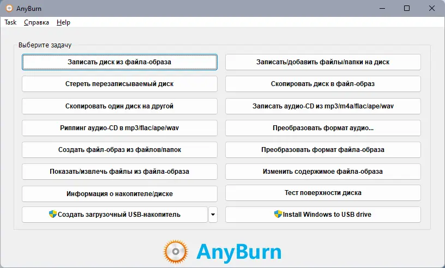Close the AnyBurn window

pos(432,8)
